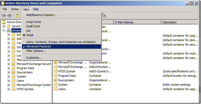Expand the Los tree node
Image resolution: width=201 pixels, height=104 pixels.
point(9,56)
